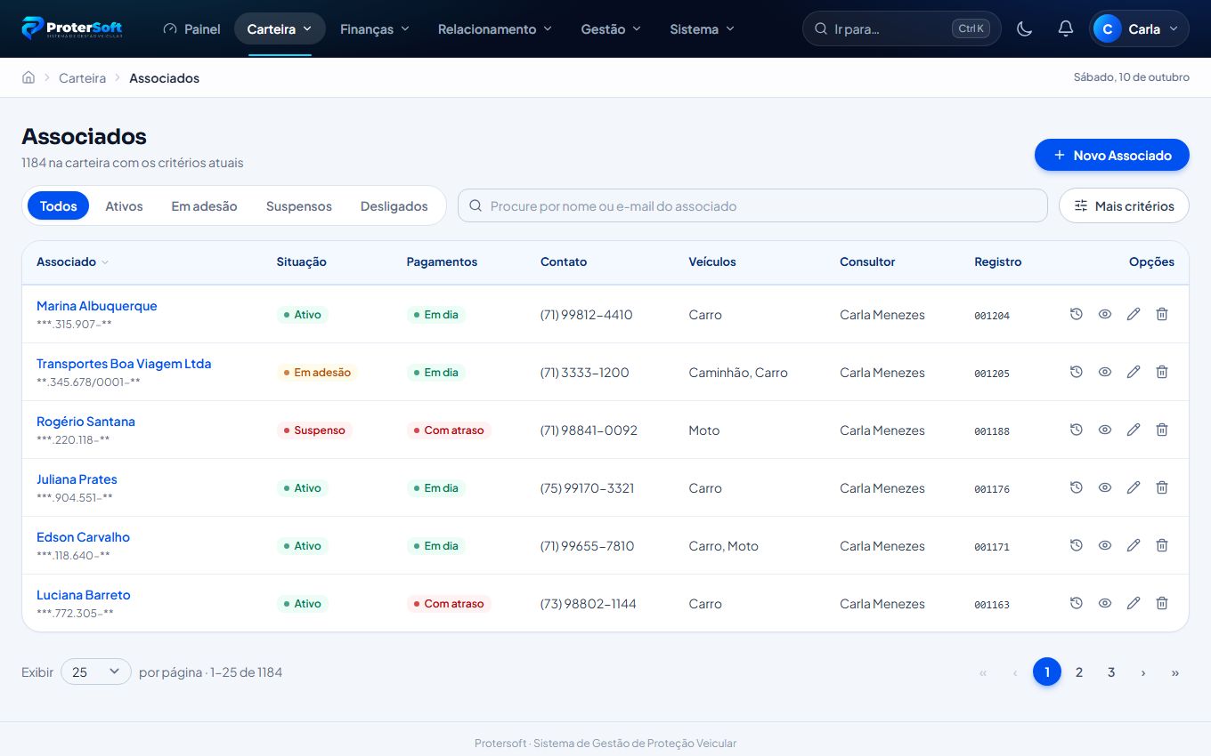This screenshot has width=1211, height=756.
Task: Open history for Juliana Prates
Action: pos(1077,487)
